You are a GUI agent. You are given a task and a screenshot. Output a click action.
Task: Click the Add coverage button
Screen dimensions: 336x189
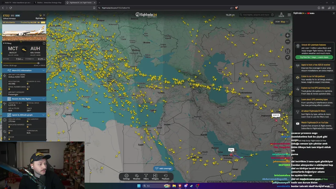point(163,168)
